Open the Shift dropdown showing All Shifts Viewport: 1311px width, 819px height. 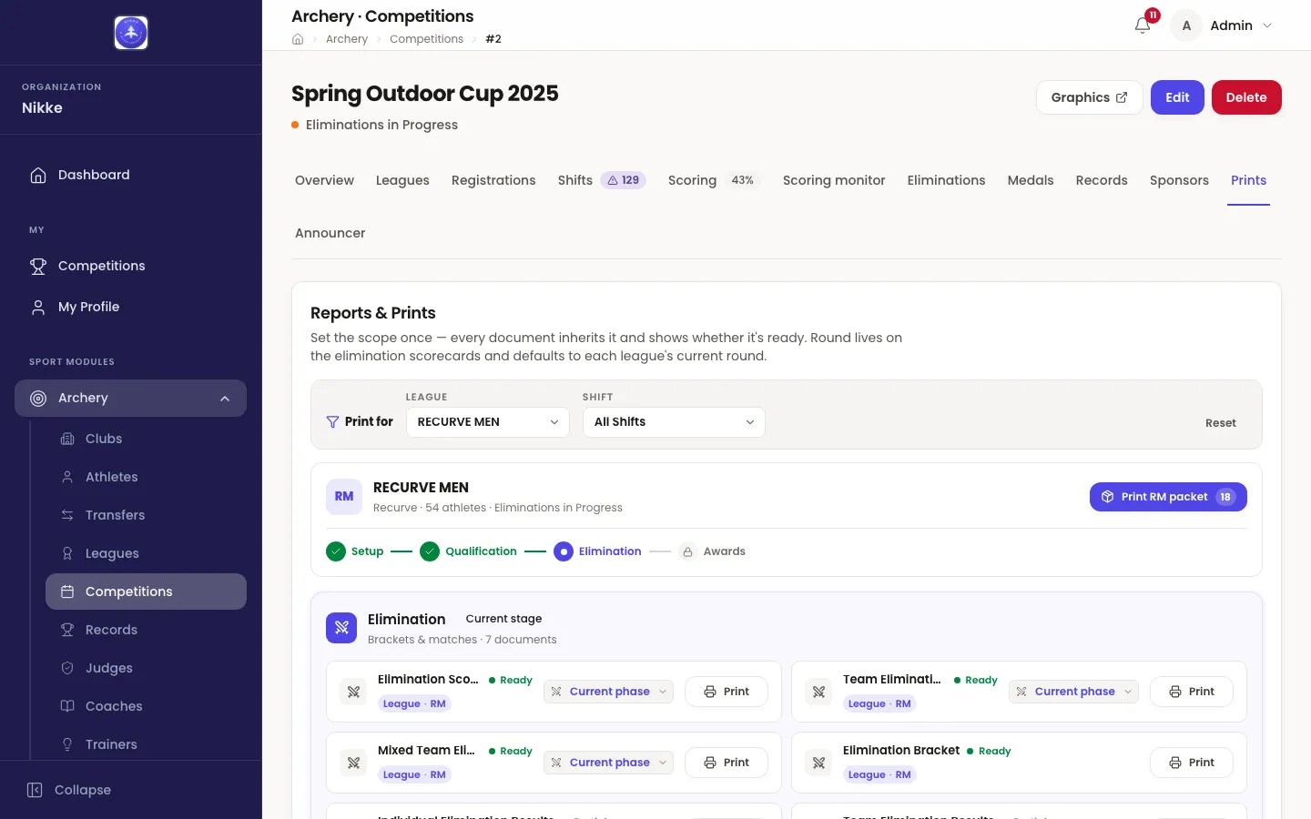pyautogui.click(x=674, y=422)
